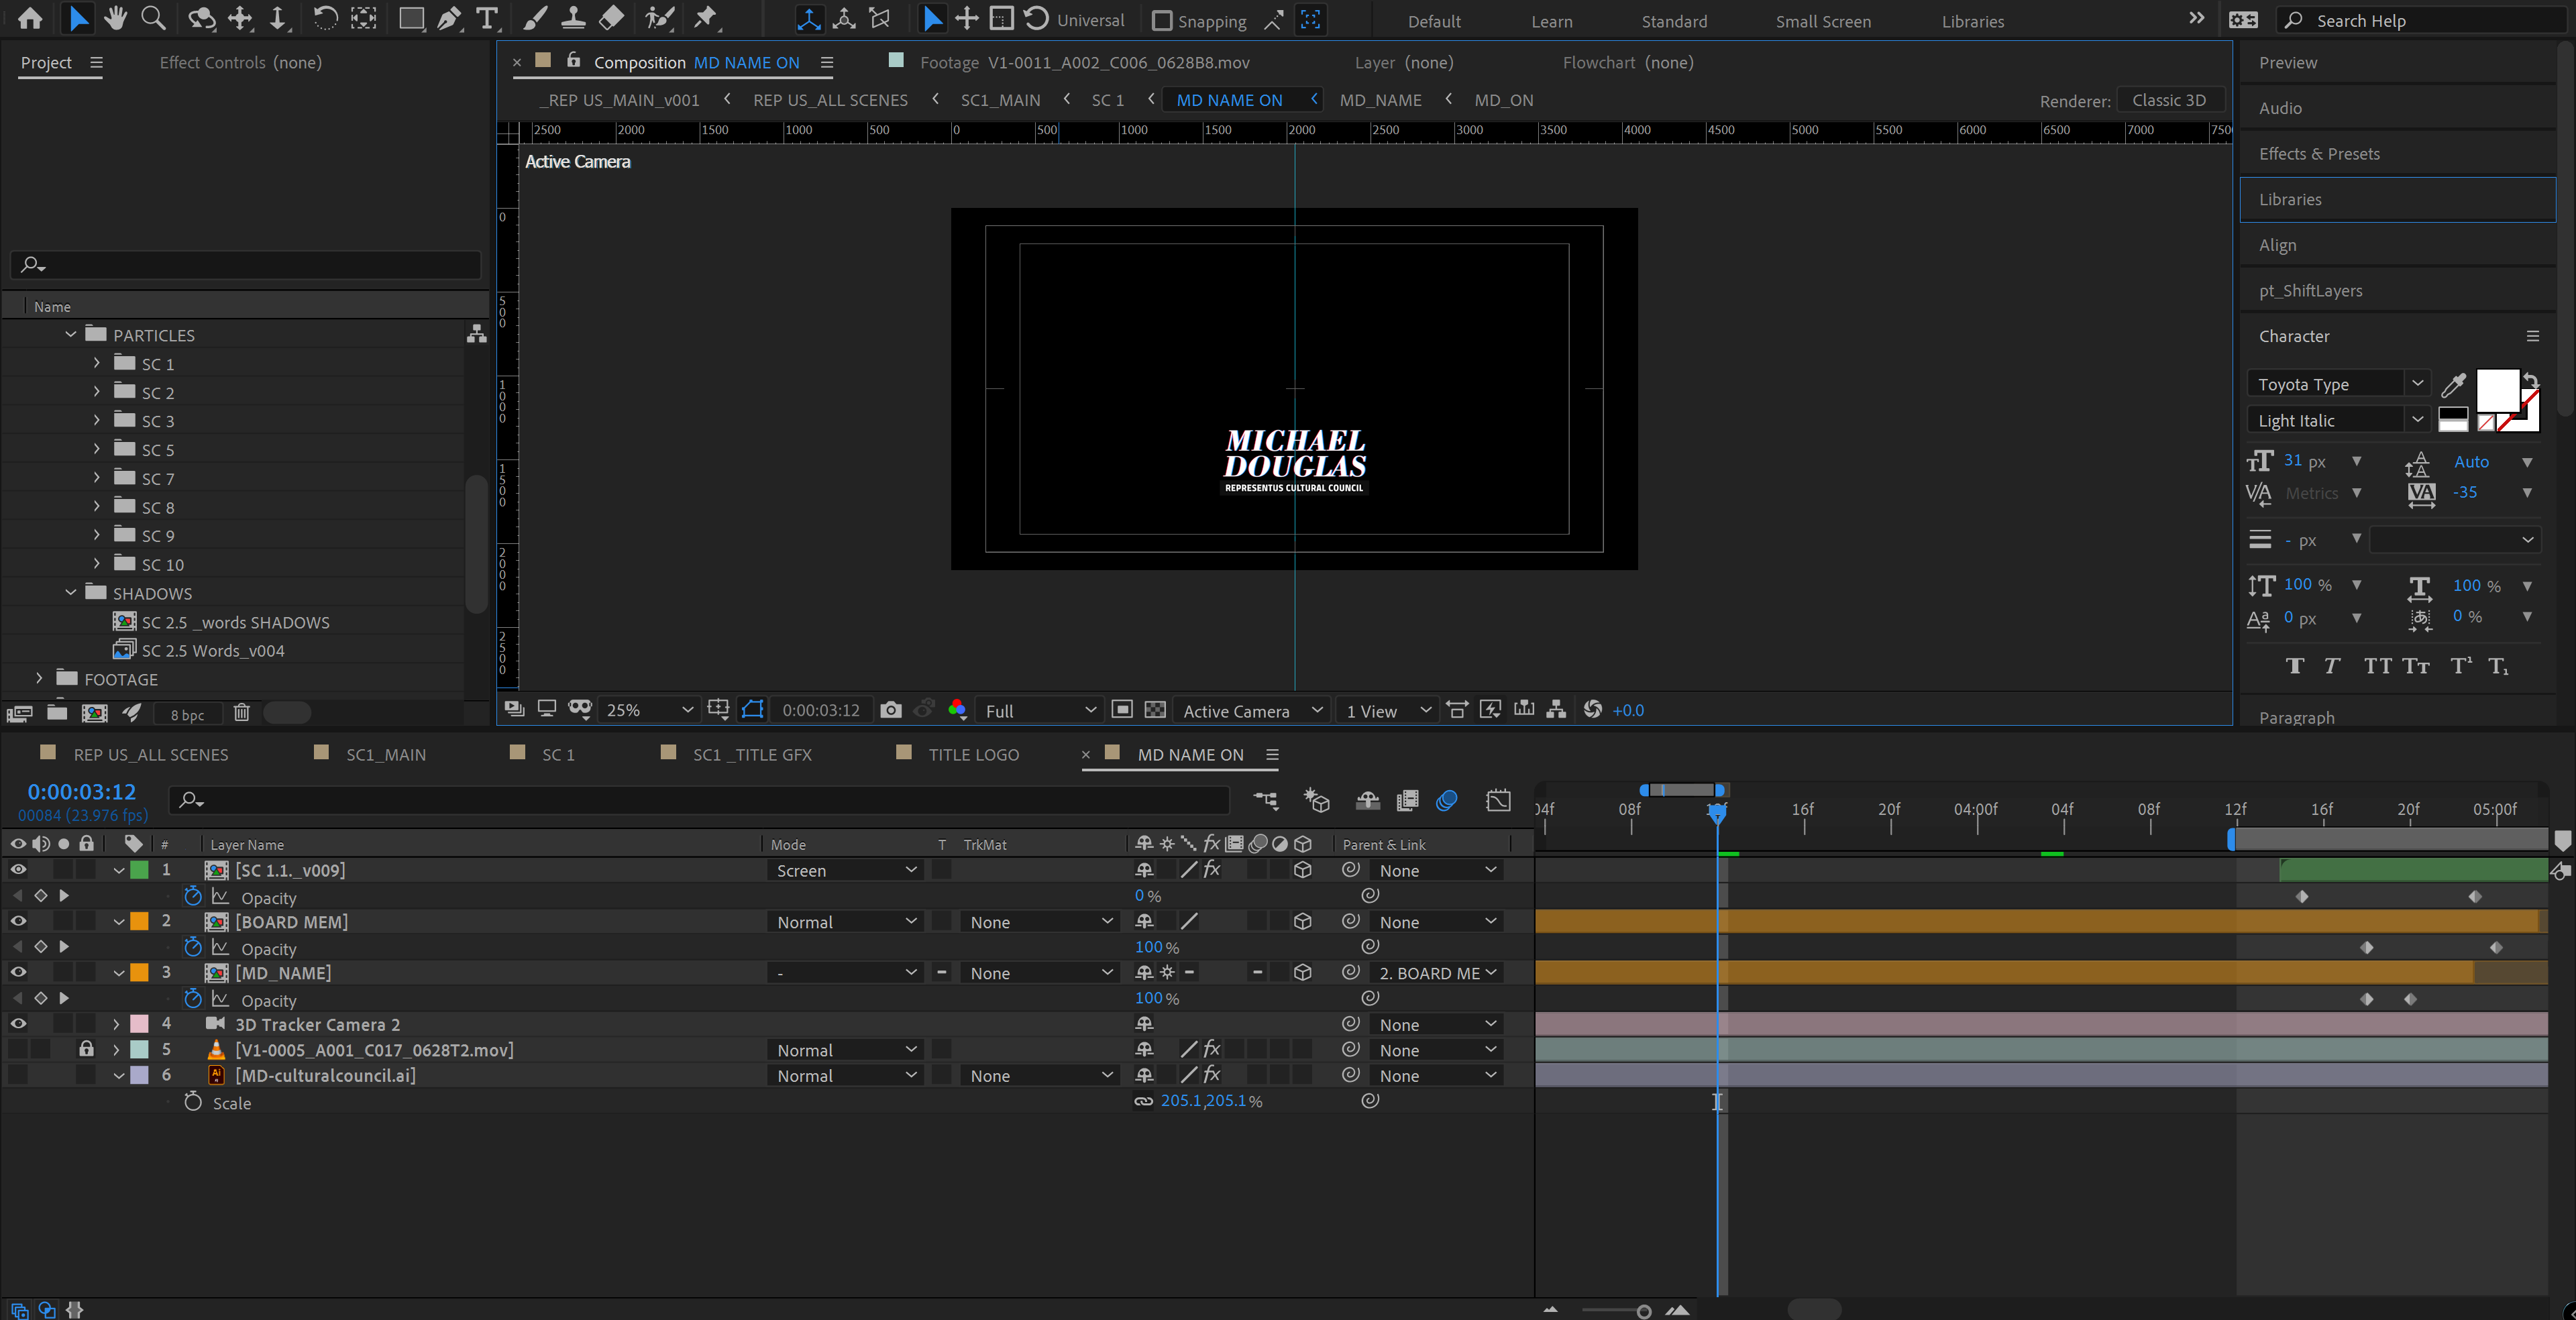The height and width of the screenshot is (1320, 2576).
Task: Click the Composition mini-flowchart icon in timeline
Action: coord(1266,800)
